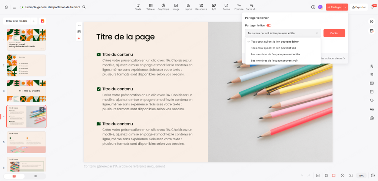This screenshot has height=181, width=378.
Task: Click the Formule tool icon
Action: [239, 7]
